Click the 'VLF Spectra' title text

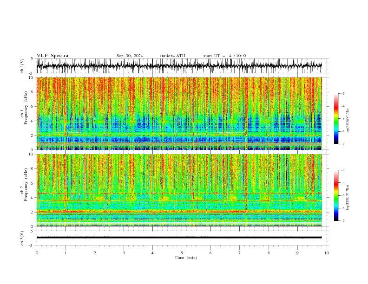[53, 56]
